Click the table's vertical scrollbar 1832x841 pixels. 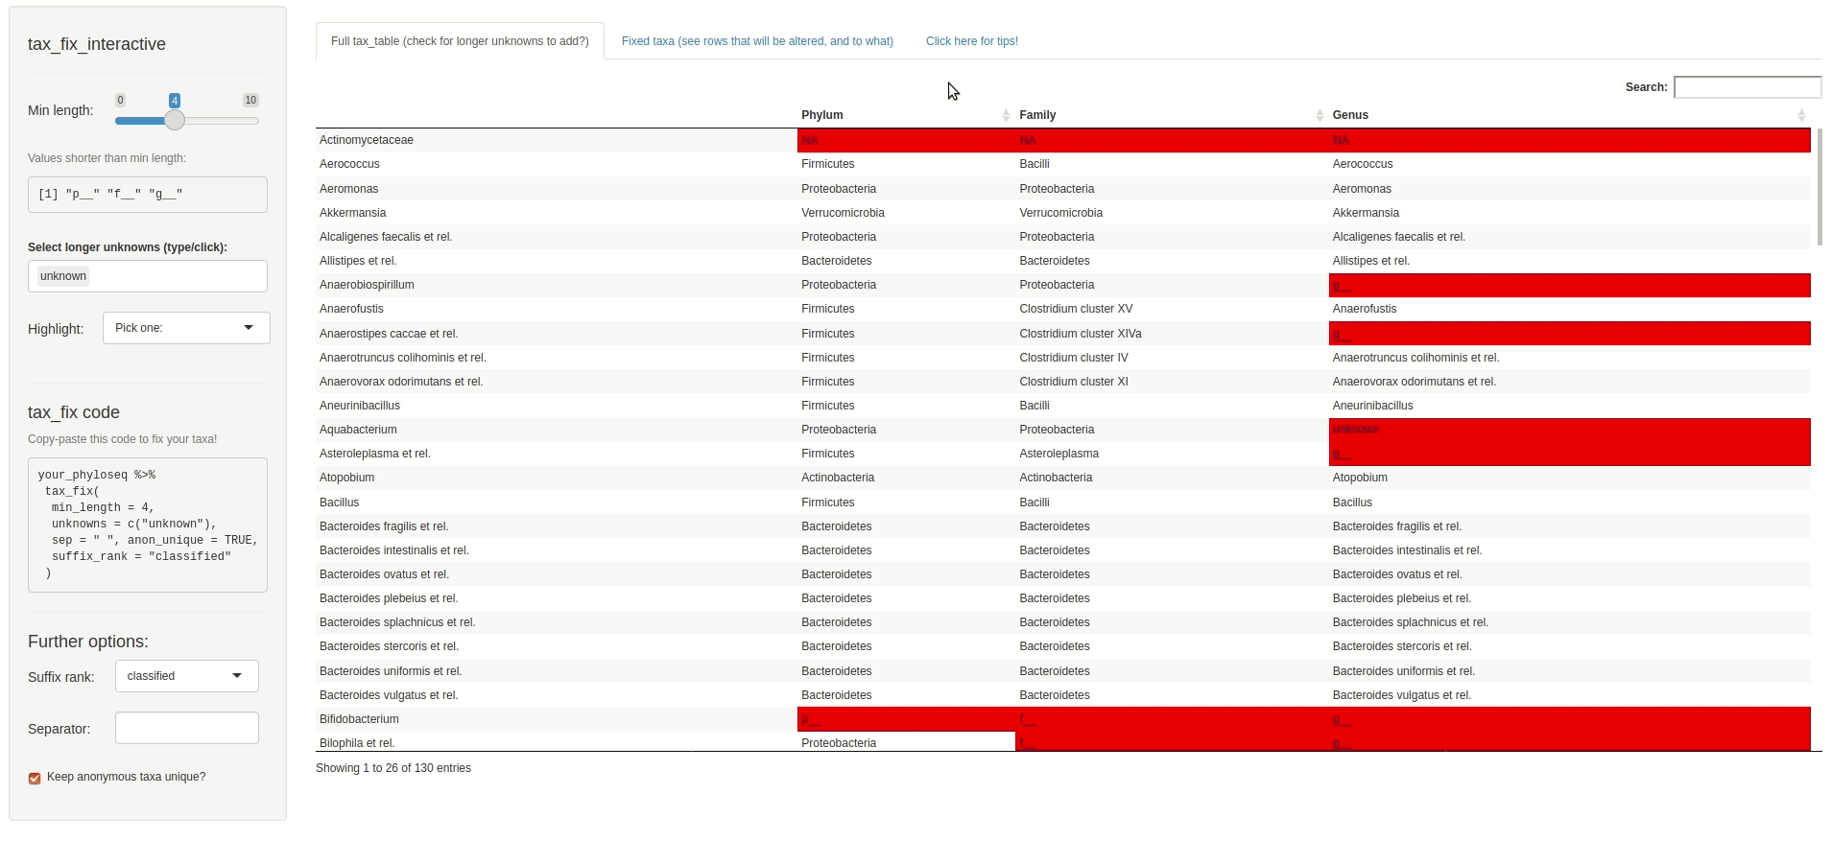[x=1819, y=187]
